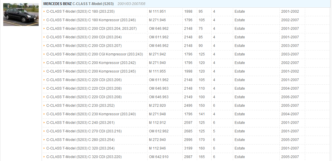The width and height of the screenshot is (332, 161).
Task: Click displacement value 2987
Action: [188, 157]
